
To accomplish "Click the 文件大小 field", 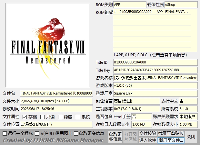I will (56, 101).
